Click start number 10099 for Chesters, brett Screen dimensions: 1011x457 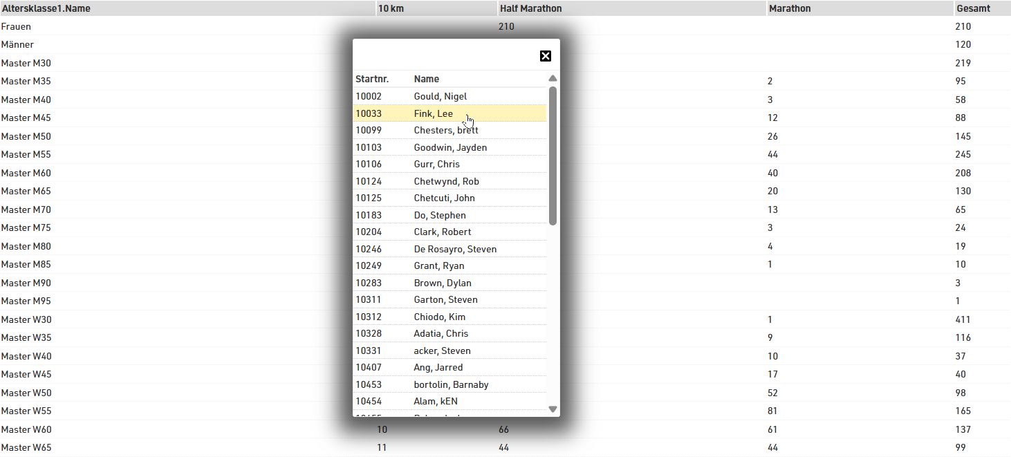coord(369,130)
